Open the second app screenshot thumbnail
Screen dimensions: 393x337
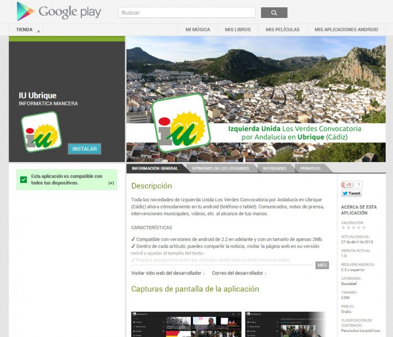click(x=285, y=324)
